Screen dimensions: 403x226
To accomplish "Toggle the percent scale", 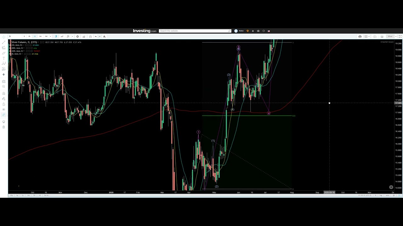I will pos(376,195).
